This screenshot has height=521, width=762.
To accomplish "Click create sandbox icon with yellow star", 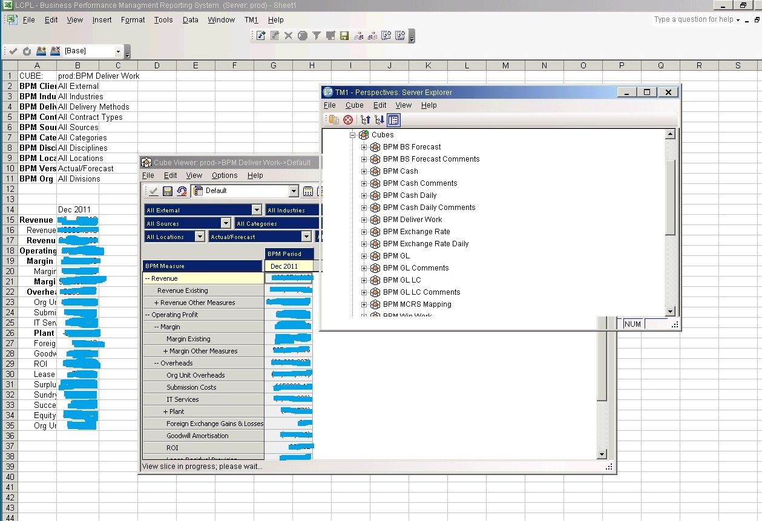I will 41,51.
